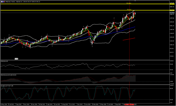Click the 725.50 price level on the axis
Image resolution: width=176 pixels, height=106 pixels.
click(x=172, y=56)
